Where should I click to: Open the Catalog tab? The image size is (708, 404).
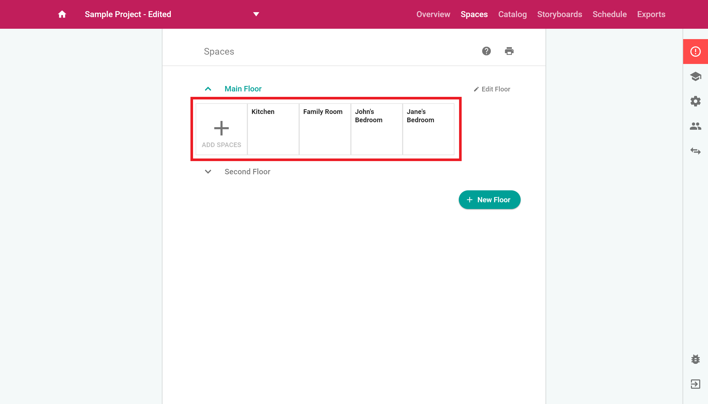pyautogui.click(x=512, y=14)
